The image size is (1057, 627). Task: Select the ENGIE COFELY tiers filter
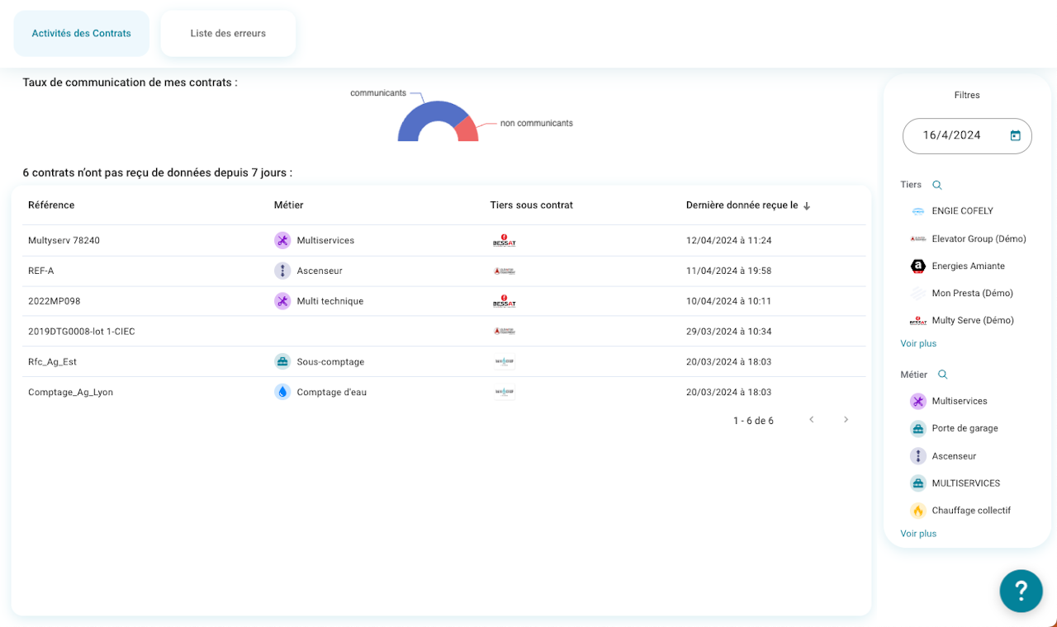pyautogui.click(x=962, y=211)
